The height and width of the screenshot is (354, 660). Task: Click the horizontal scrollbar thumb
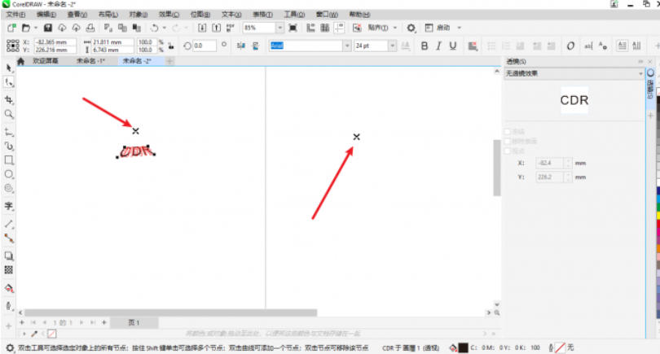170,312
